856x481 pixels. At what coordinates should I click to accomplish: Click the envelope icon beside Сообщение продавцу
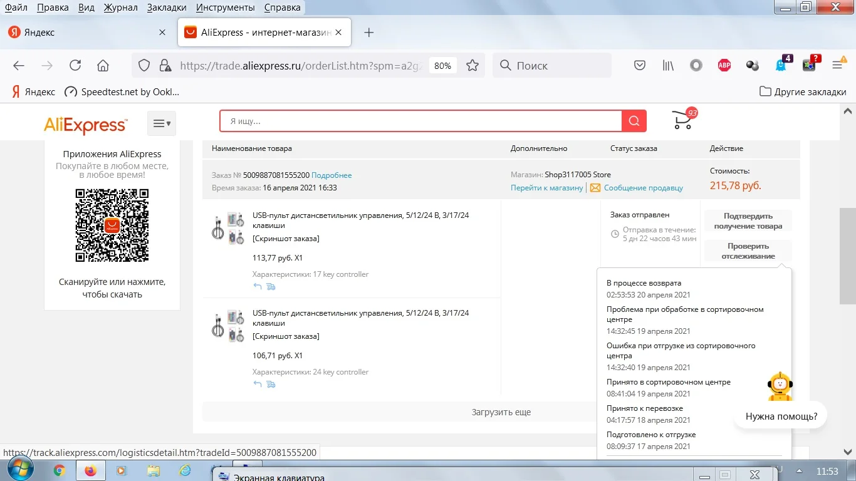tap(595, 188)
